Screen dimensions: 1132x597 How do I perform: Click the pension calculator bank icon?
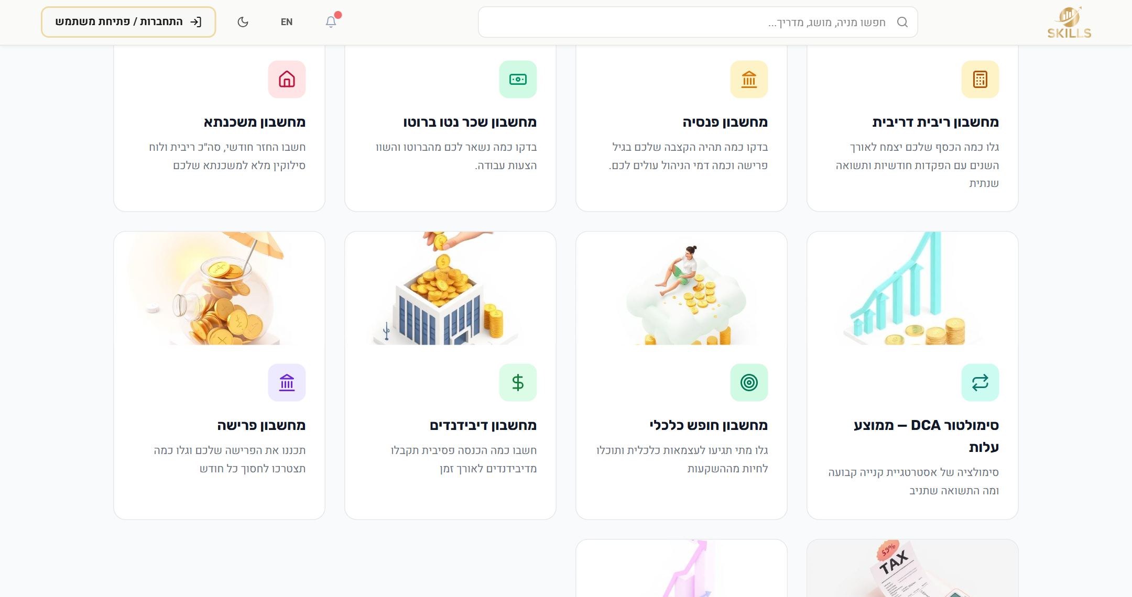(x=749, y=79)
